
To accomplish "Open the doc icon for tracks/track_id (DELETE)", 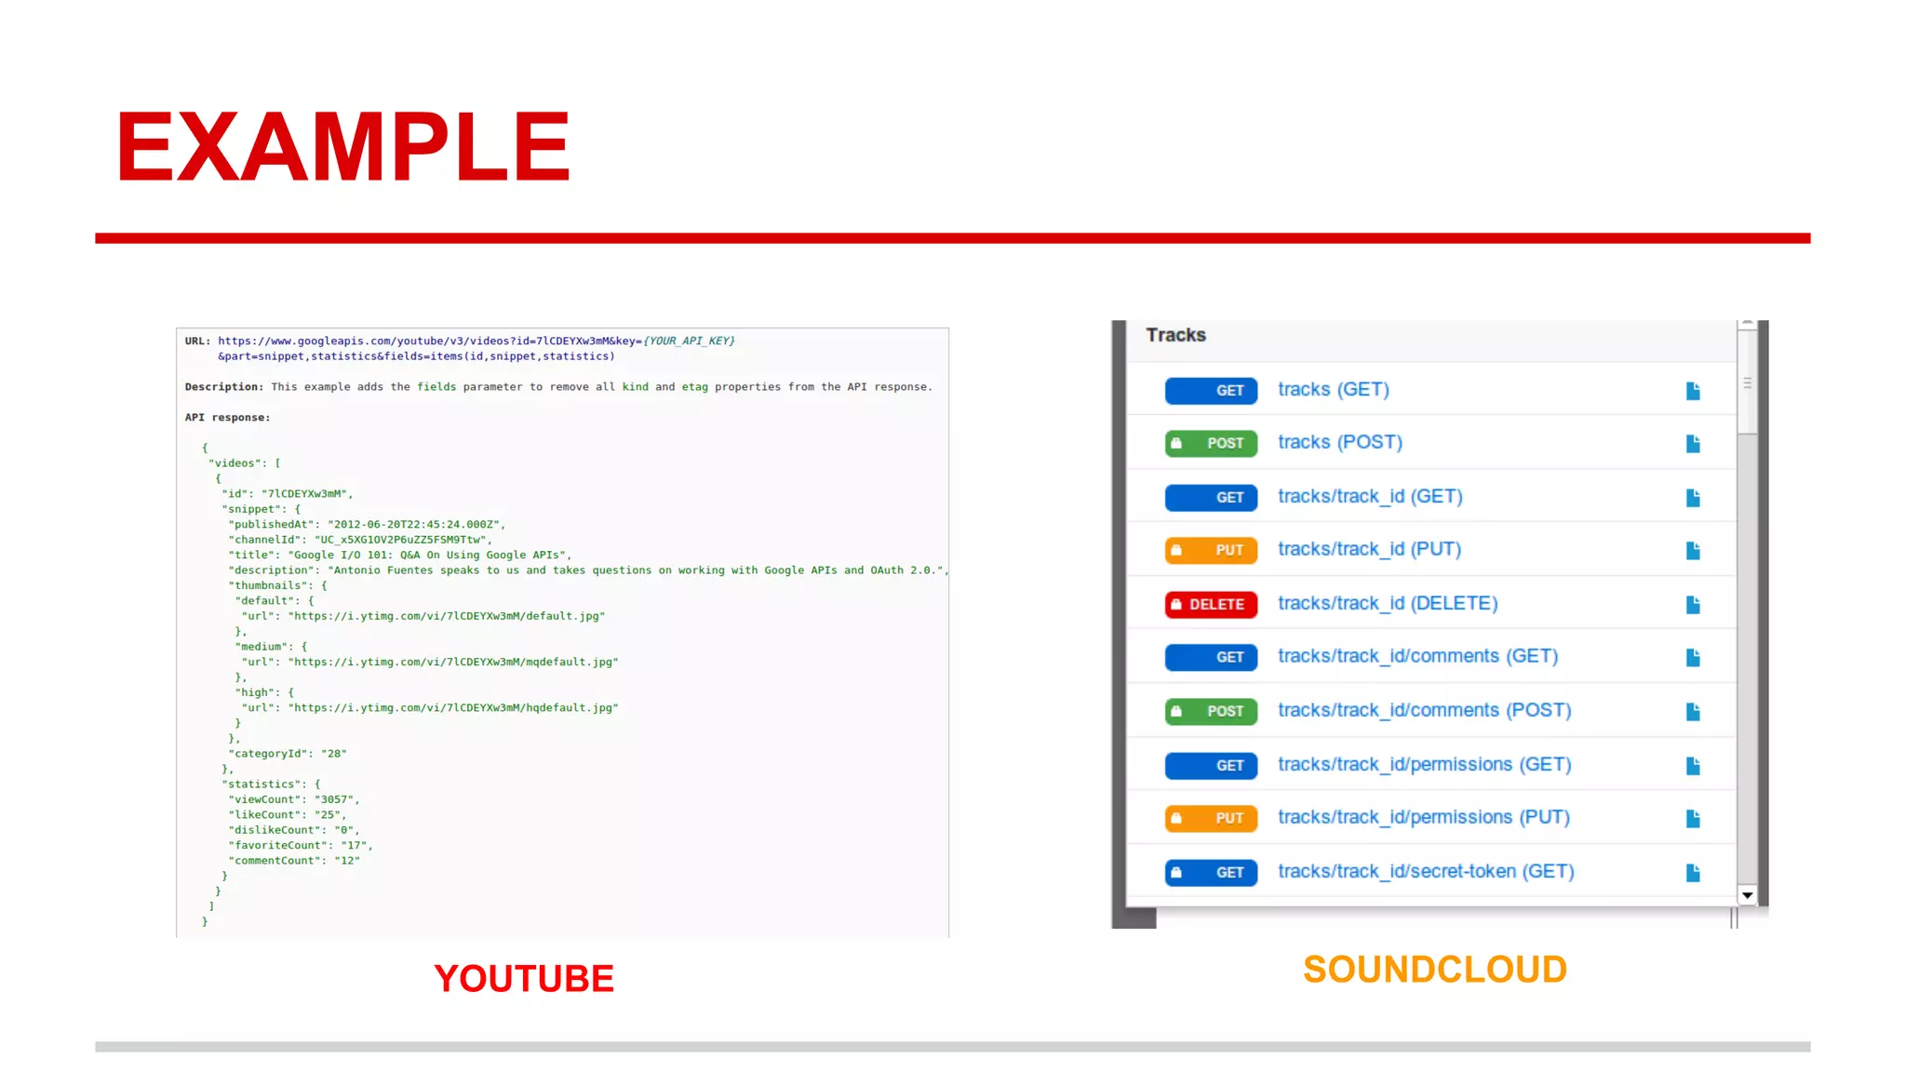I will (1693, 605).
